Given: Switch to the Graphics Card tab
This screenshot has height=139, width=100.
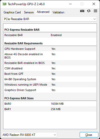Looking at the screenshot, I should 12,12.
